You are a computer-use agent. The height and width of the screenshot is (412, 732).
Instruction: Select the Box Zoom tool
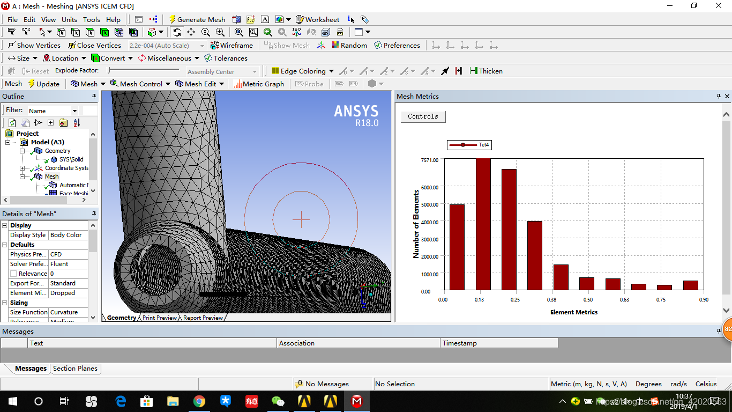tap(220, 32)
